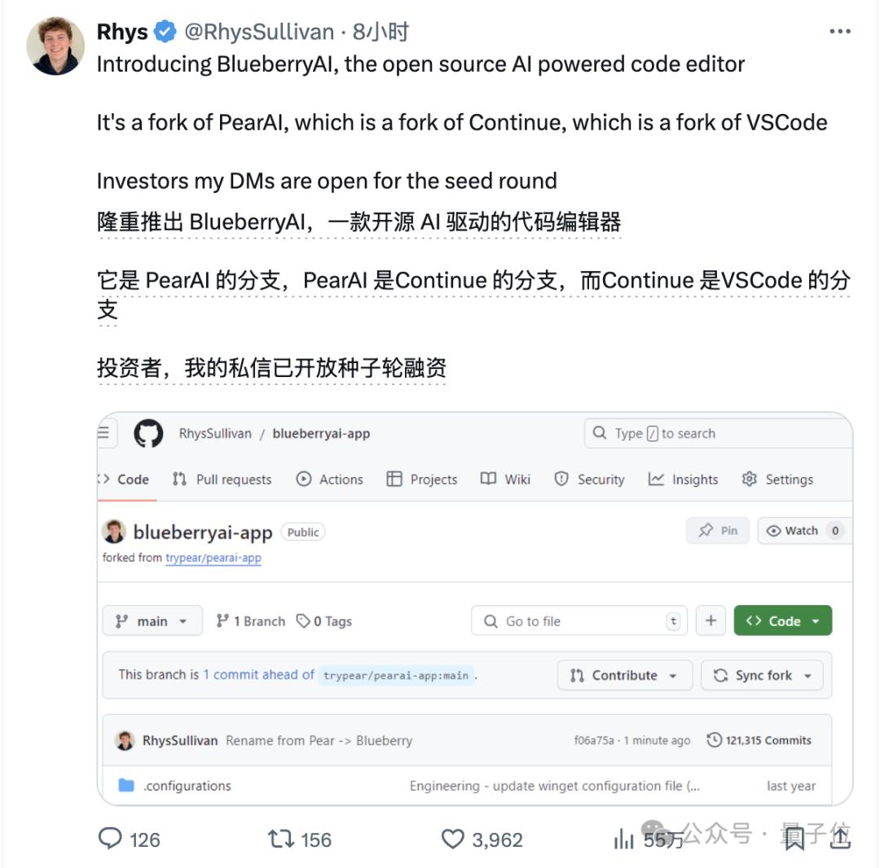Click the GitHub octocat logo

[x=148, y=433]
